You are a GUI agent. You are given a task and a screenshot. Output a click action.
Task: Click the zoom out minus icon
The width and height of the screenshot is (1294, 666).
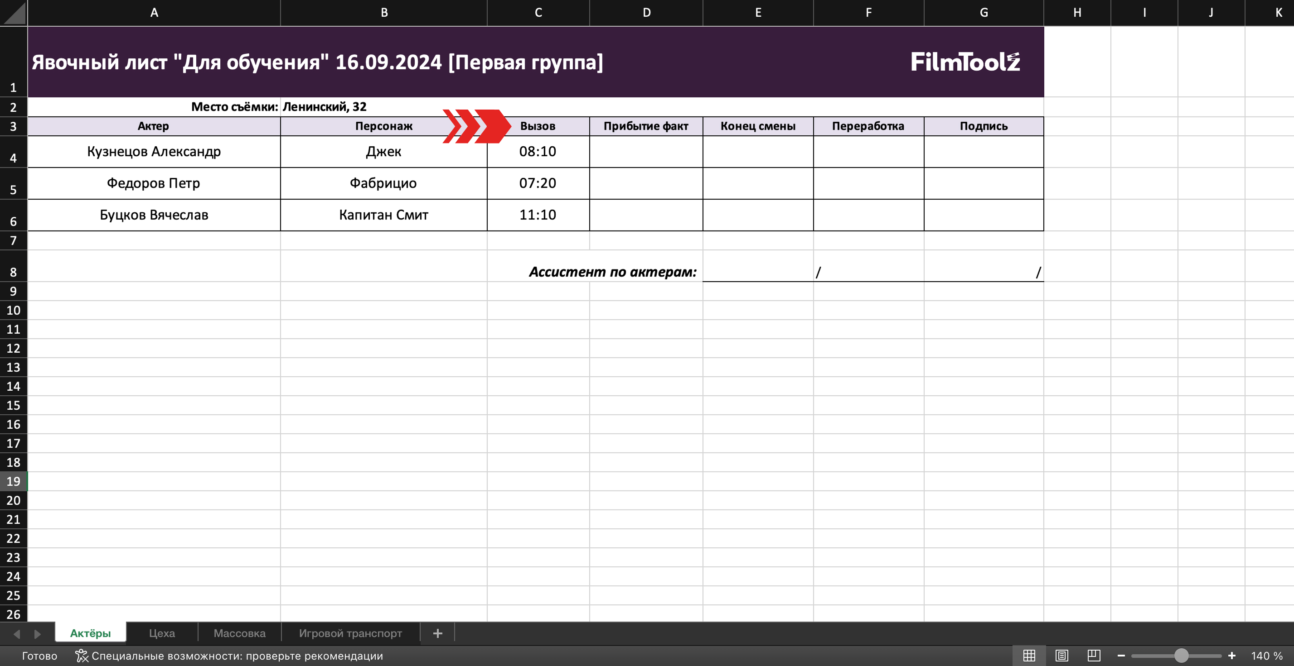click(1121, 656)
